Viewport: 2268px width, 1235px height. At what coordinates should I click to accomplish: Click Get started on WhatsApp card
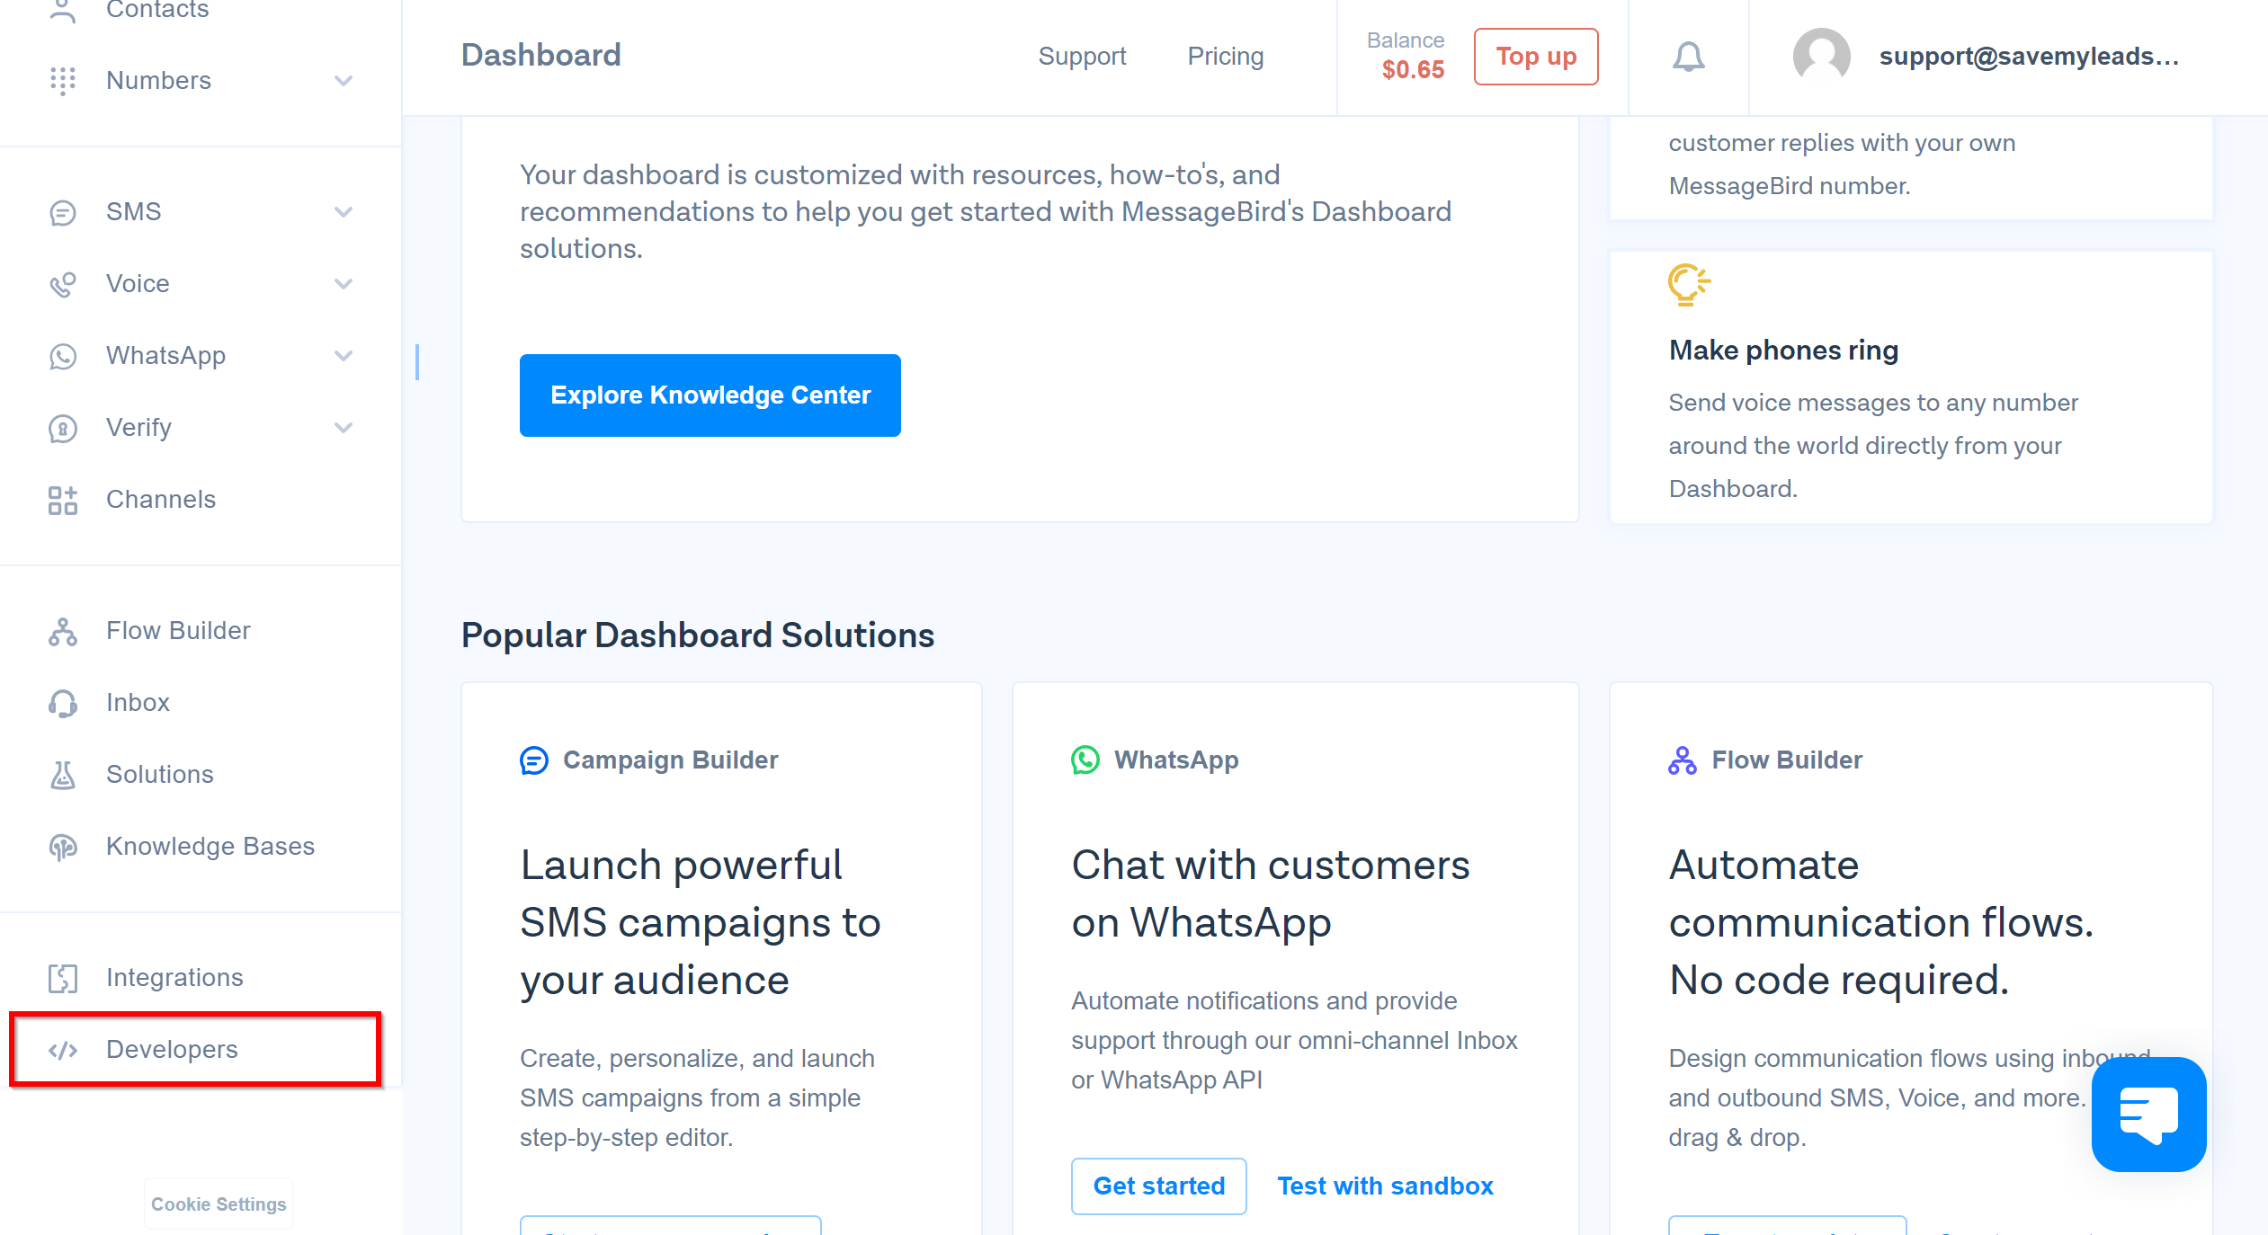pos(1158,1186)
